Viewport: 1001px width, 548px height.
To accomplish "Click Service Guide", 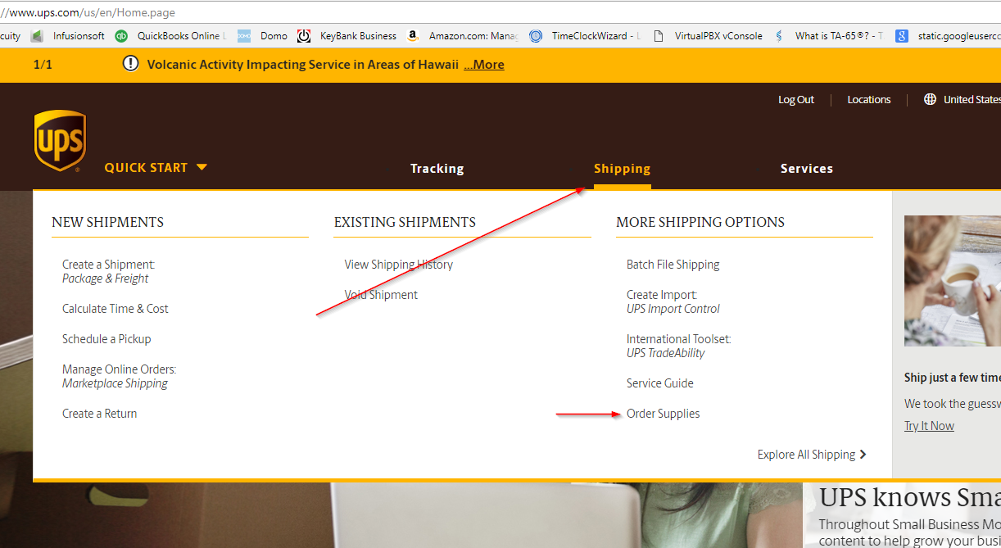I will [659, 383].
